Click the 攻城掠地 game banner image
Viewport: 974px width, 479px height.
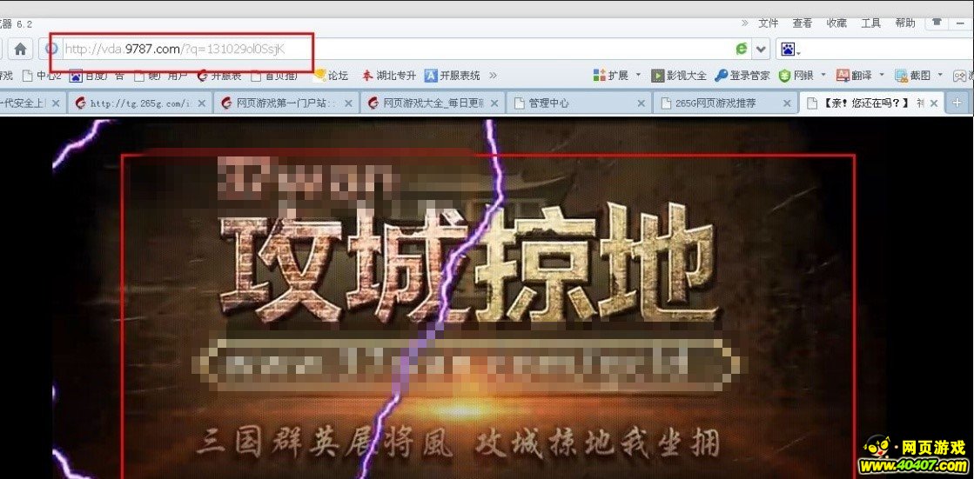point(488,316)
